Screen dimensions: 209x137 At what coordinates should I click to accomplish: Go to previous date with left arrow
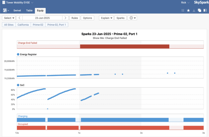coord(19,18)
